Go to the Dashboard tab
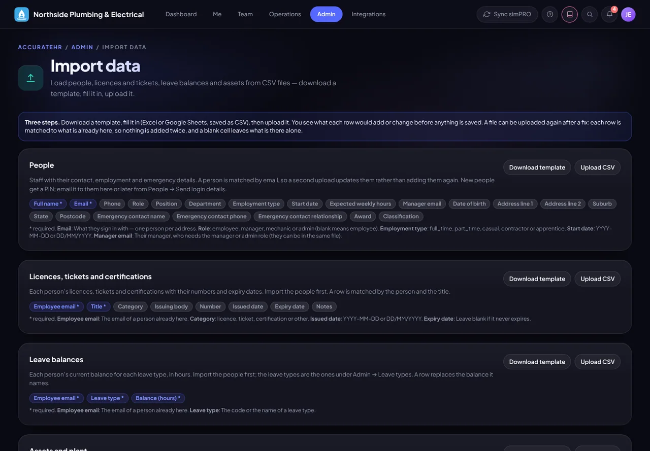 tap(181, 14)
